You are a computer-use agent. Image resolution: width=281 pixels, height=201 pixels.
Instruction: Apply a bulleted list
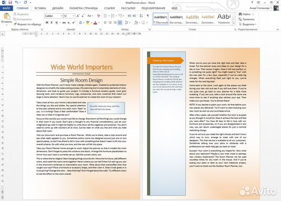tap(105, 16)
